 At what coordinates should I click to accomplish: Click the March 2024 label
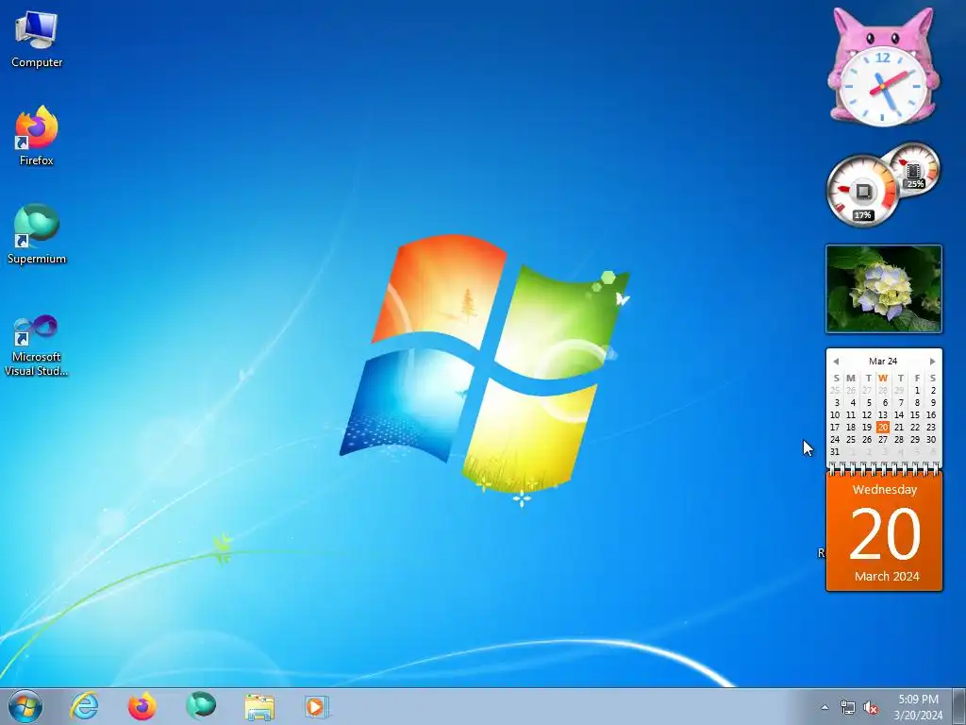coord(887,577)
